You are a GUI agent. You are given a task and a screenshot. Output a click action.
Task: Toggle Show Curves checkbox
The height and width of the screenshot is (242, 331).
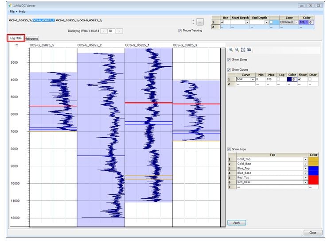click(x=229, y=69)
